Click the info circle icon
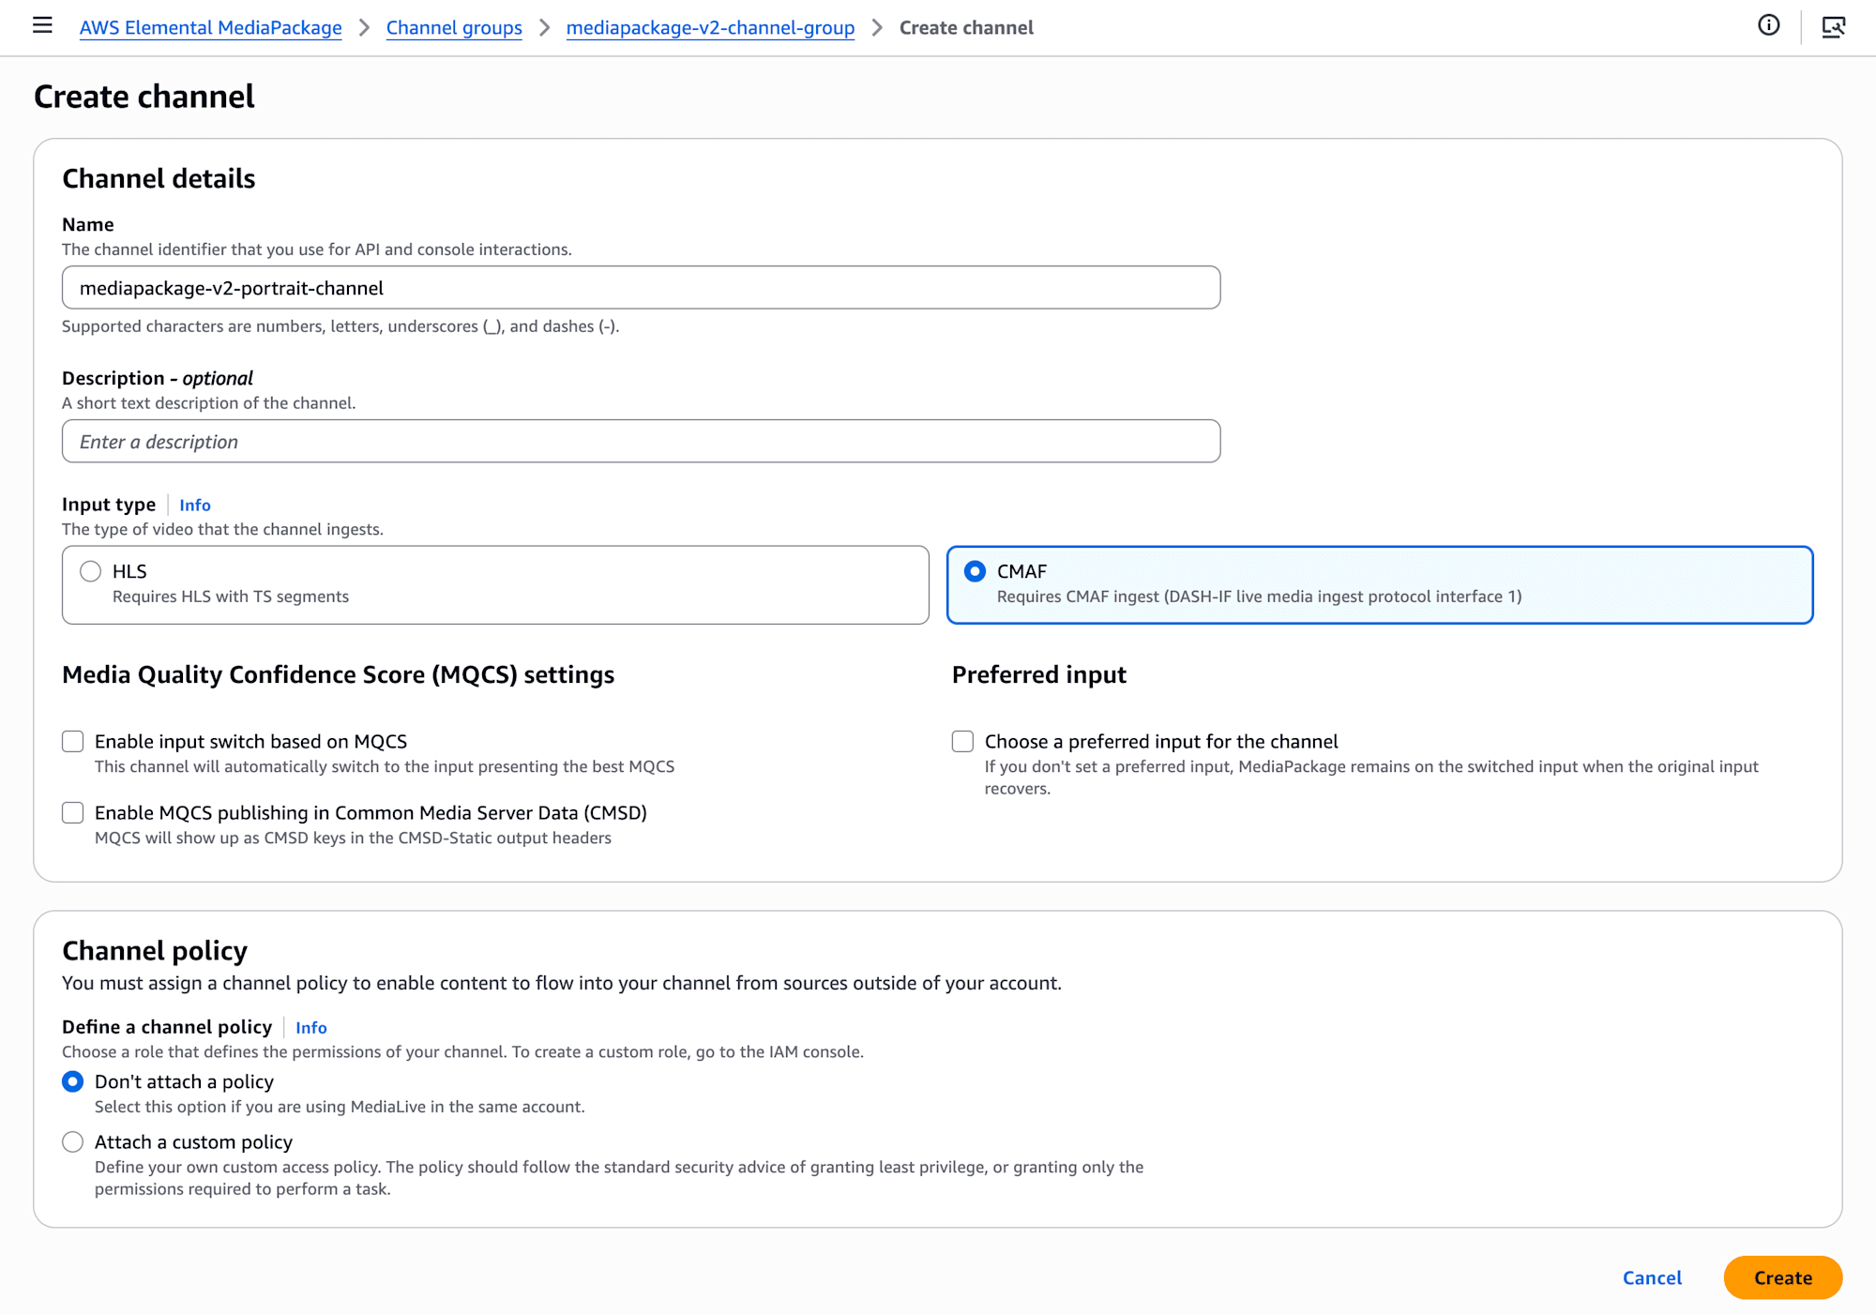The image size is (1876, 1314). 1768,25
